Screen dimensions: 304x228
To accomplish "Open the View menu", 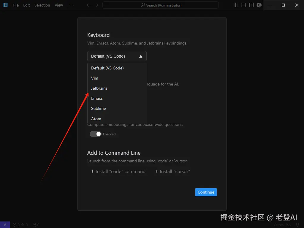I will [x=59, y=5].
